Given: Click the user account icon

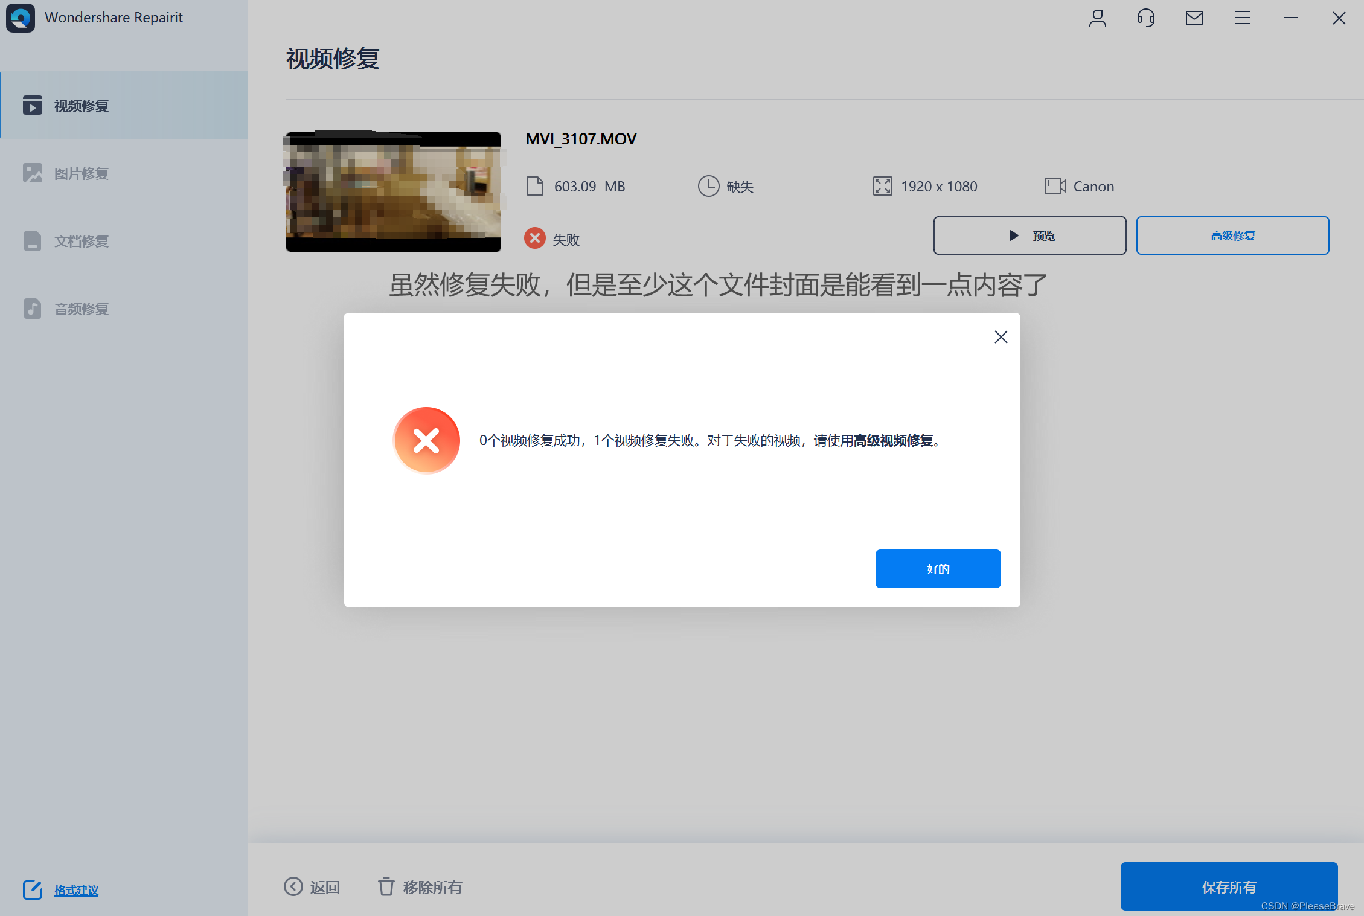Looking at the screenshot, I should (x=1097, y=18).
